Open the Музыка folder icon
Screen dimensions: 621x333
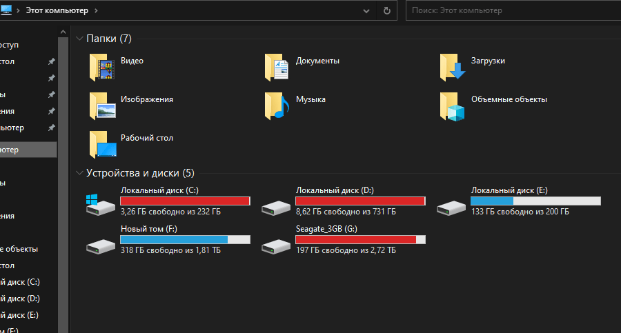pyautogui.click(x=277, y=106)
